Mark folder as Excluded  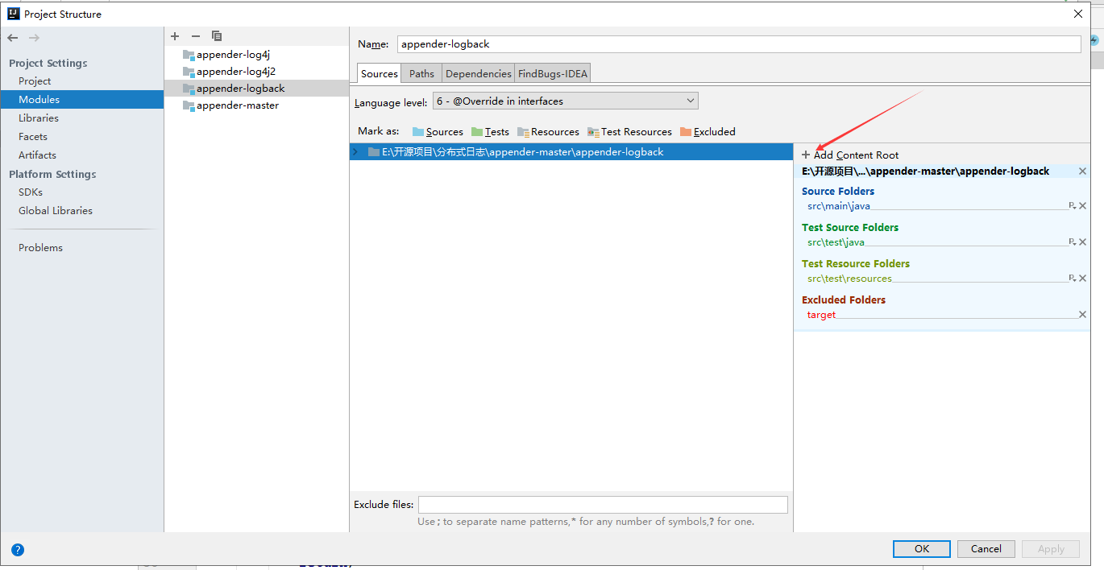[708, 132]
